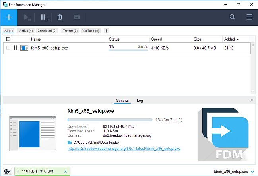This screenshot has width=258, height=176.
Task: Close the details panel with the X
Action: tap(252, 100)
